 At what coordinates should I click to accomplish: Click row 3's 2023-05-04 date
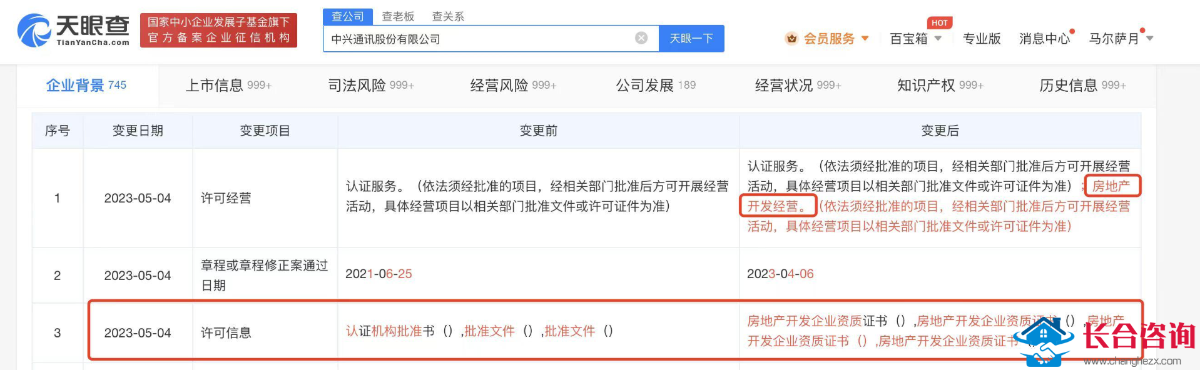138,333
